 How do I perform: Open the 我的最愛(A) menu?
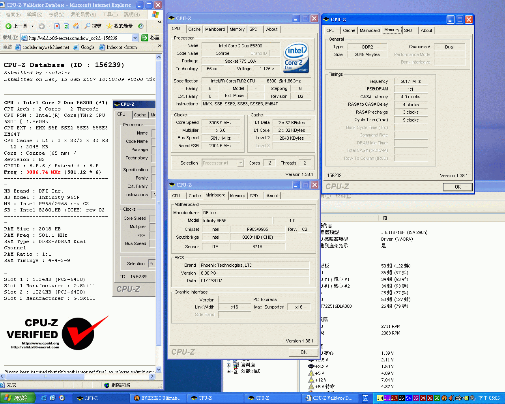tap(83, 15)
